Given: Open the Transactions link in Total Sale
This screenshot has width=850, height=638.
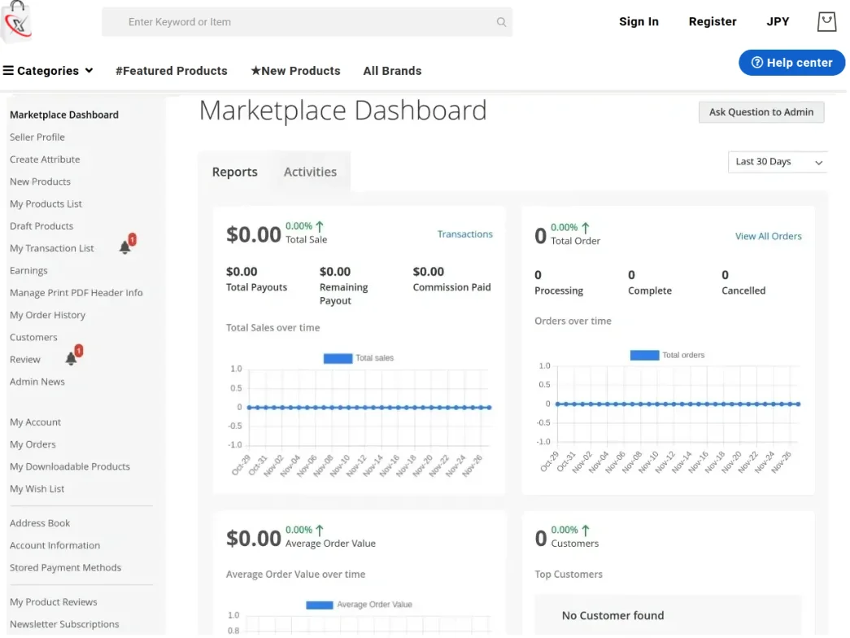Looking at the screenshot, I should pos(464,234).
